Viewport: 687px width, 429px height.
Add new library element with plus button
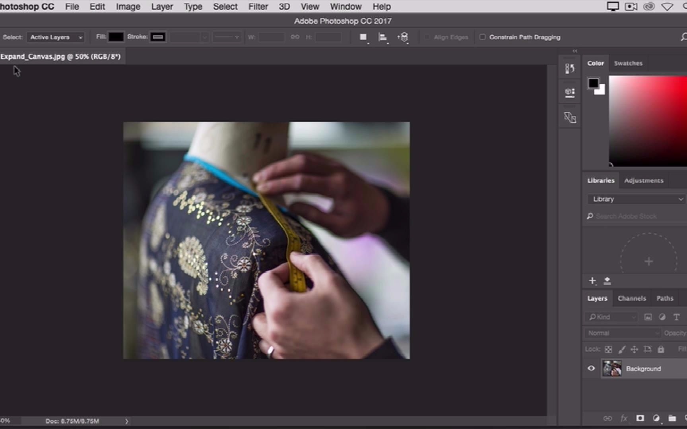coord(592,280)
